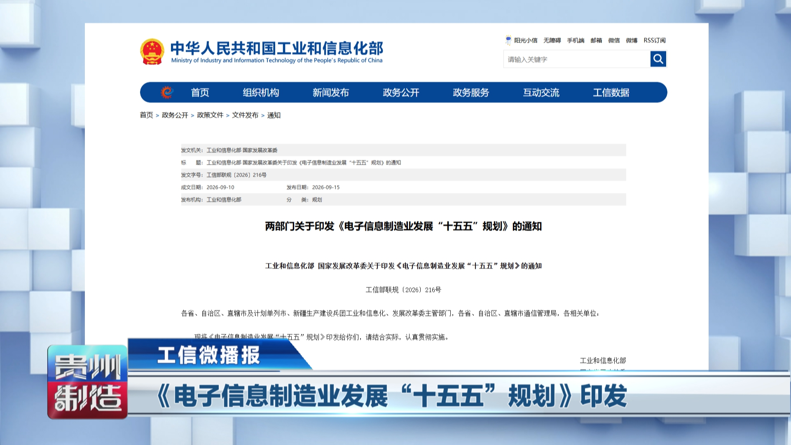Focus the 请输入关键字 search field
Viewport: 791px width, 445px height.
[x=577, y=59]
